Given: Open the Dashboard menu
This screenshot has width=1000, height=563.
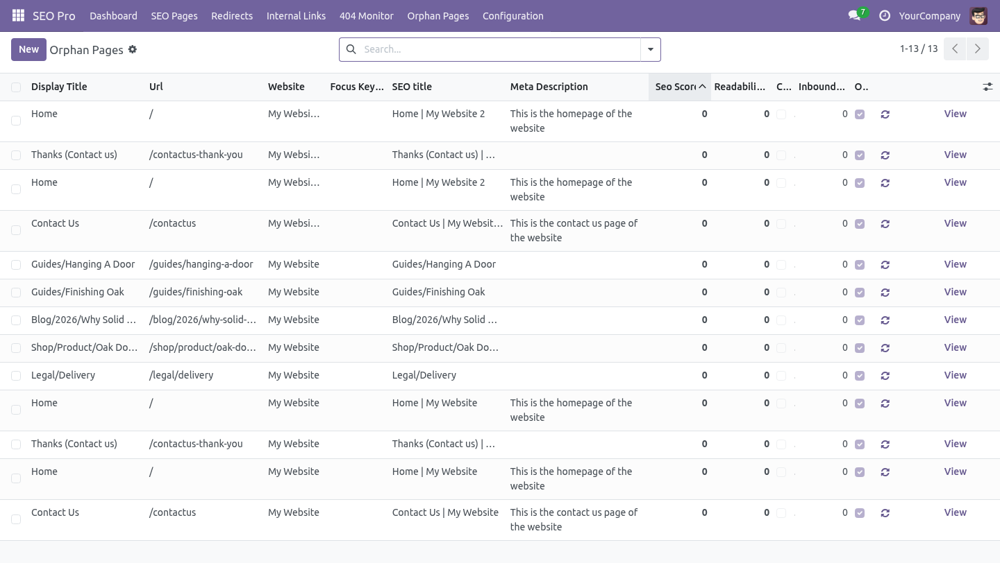Looking at the screenshot, I should [x=113, y=15].
